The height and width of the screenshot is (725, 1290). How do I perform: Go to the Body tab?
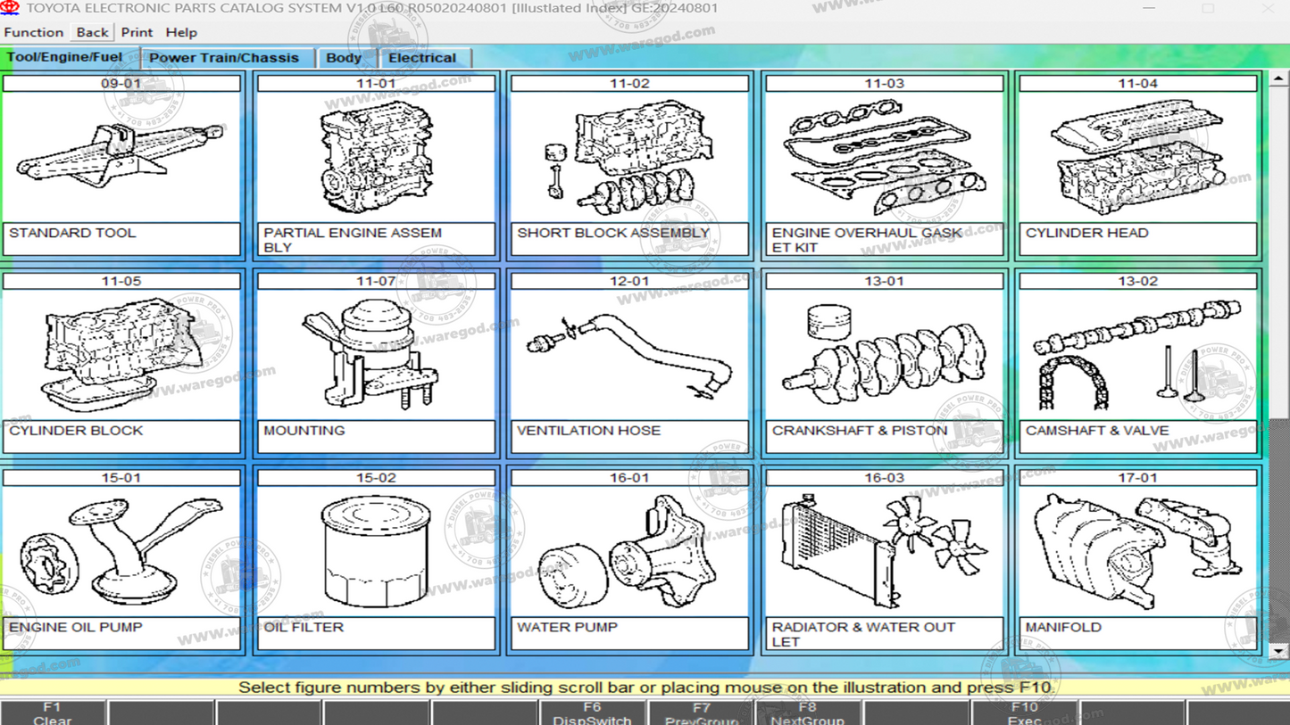344,58
